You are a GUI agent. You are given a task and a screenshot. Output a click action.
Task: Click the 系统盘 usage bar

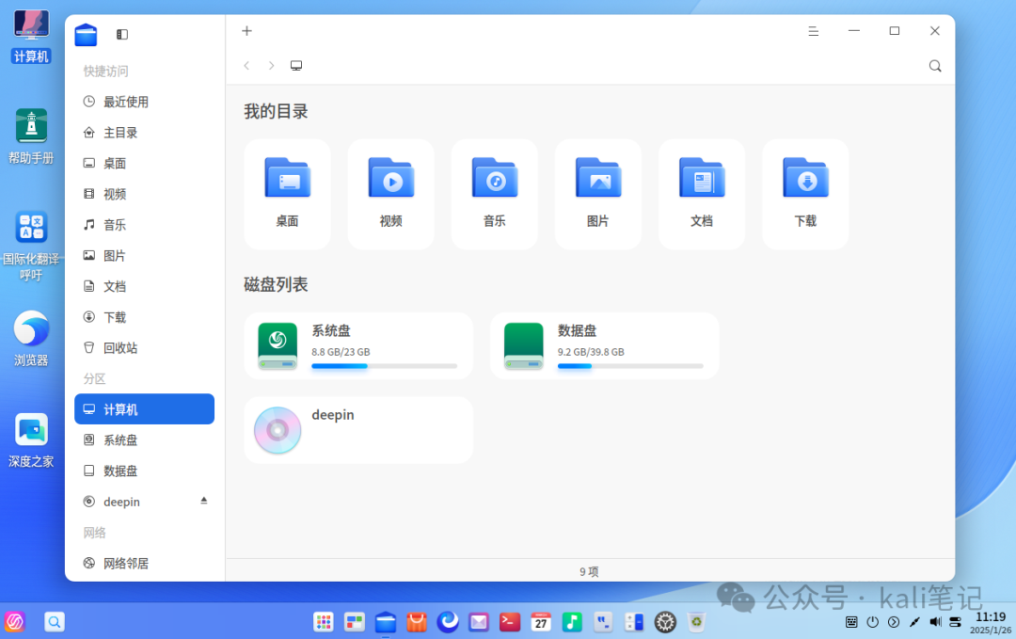tap(384, 366)
